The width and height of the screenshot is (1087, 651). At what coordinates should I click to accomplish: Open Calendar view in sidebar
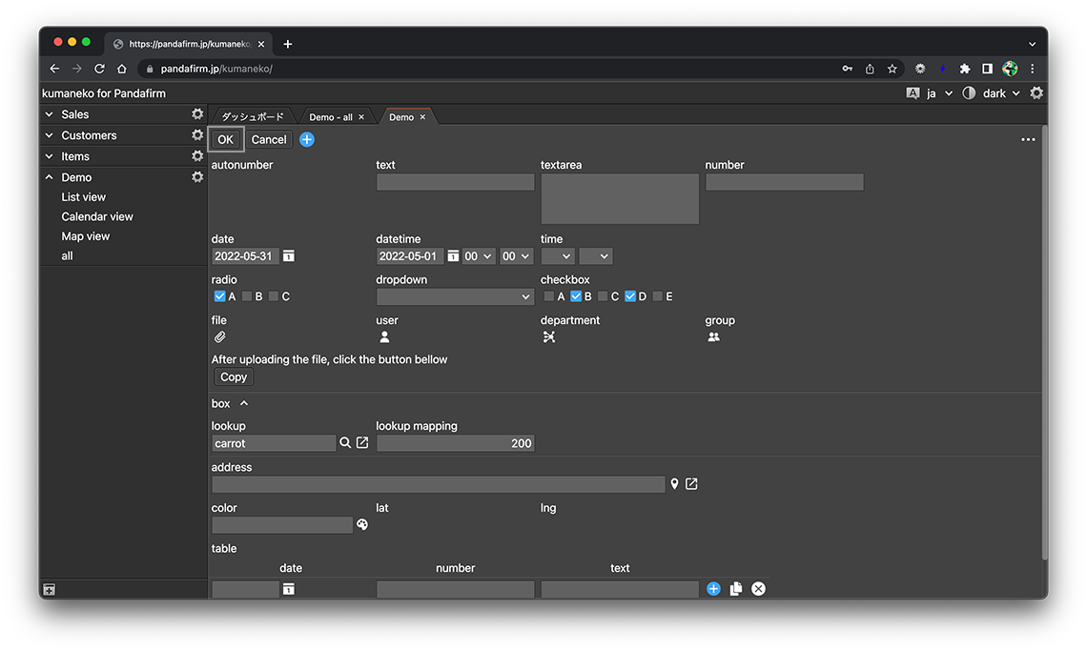[97, 216]
